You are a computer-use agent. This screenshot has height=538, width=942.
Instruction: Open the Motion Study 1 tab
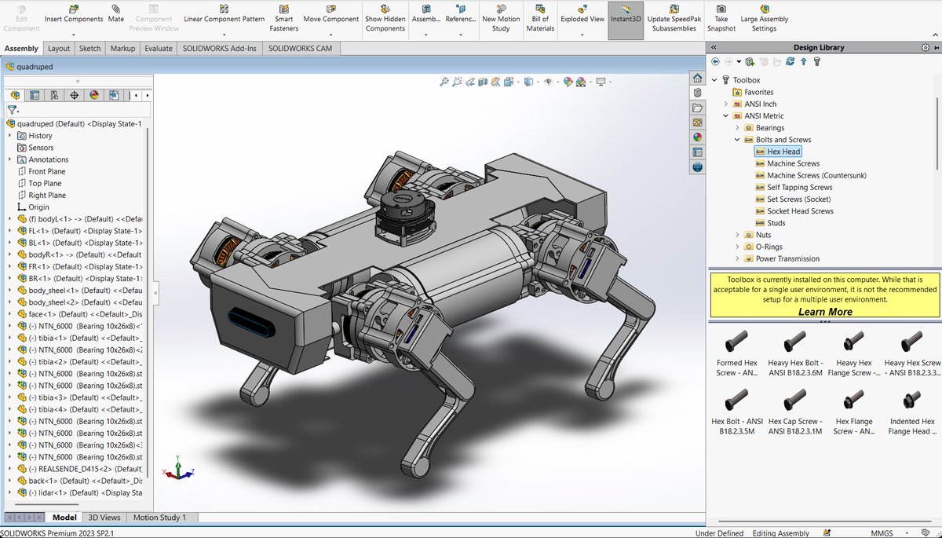(159, 518)
